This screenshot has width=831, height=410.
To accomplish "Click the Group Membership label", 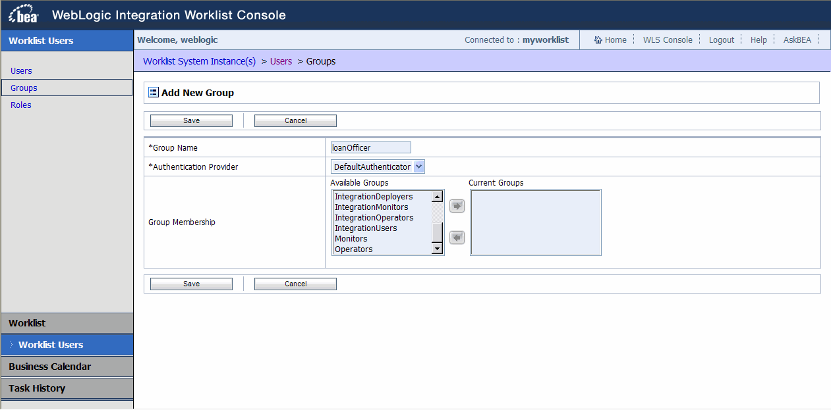I will (x=182, y=222).
